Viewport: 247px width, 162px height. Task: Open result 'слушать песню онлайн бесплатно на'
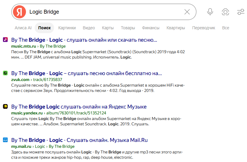click(x=86, y=73)
